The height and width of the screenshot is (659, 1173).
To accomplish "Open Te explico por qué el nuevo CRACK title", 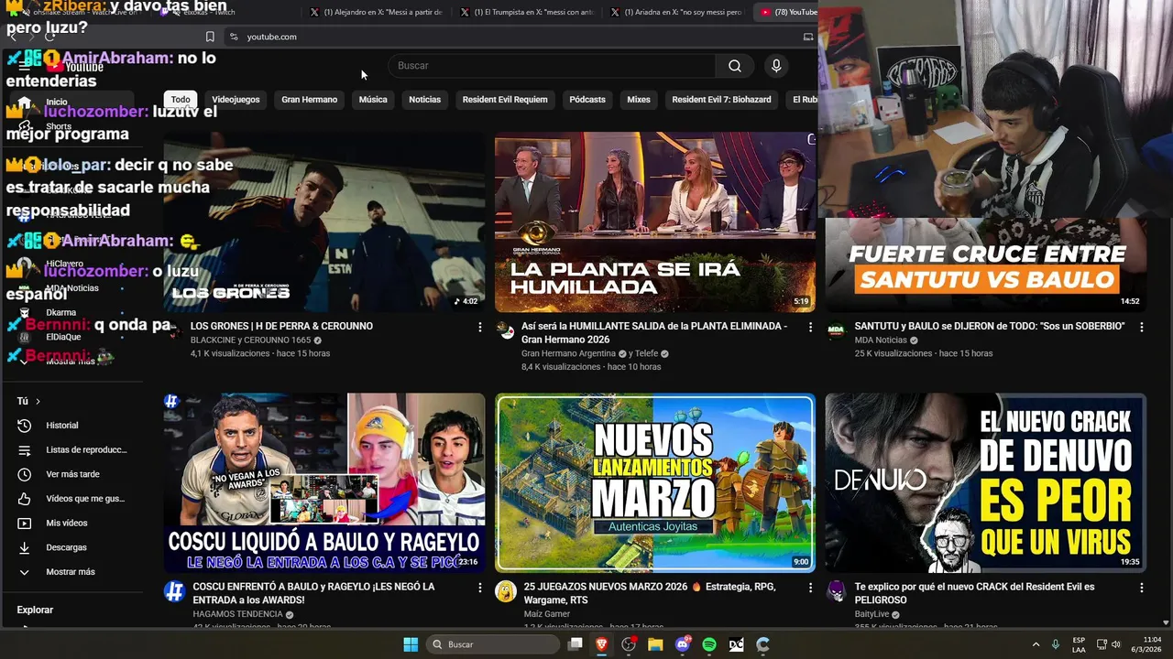I will pos(974,593).
